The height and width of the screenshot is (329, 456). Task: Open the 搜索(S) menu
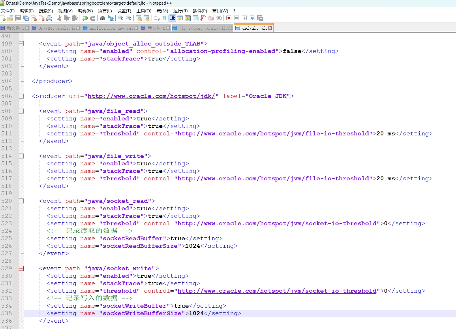coord(46,11)
